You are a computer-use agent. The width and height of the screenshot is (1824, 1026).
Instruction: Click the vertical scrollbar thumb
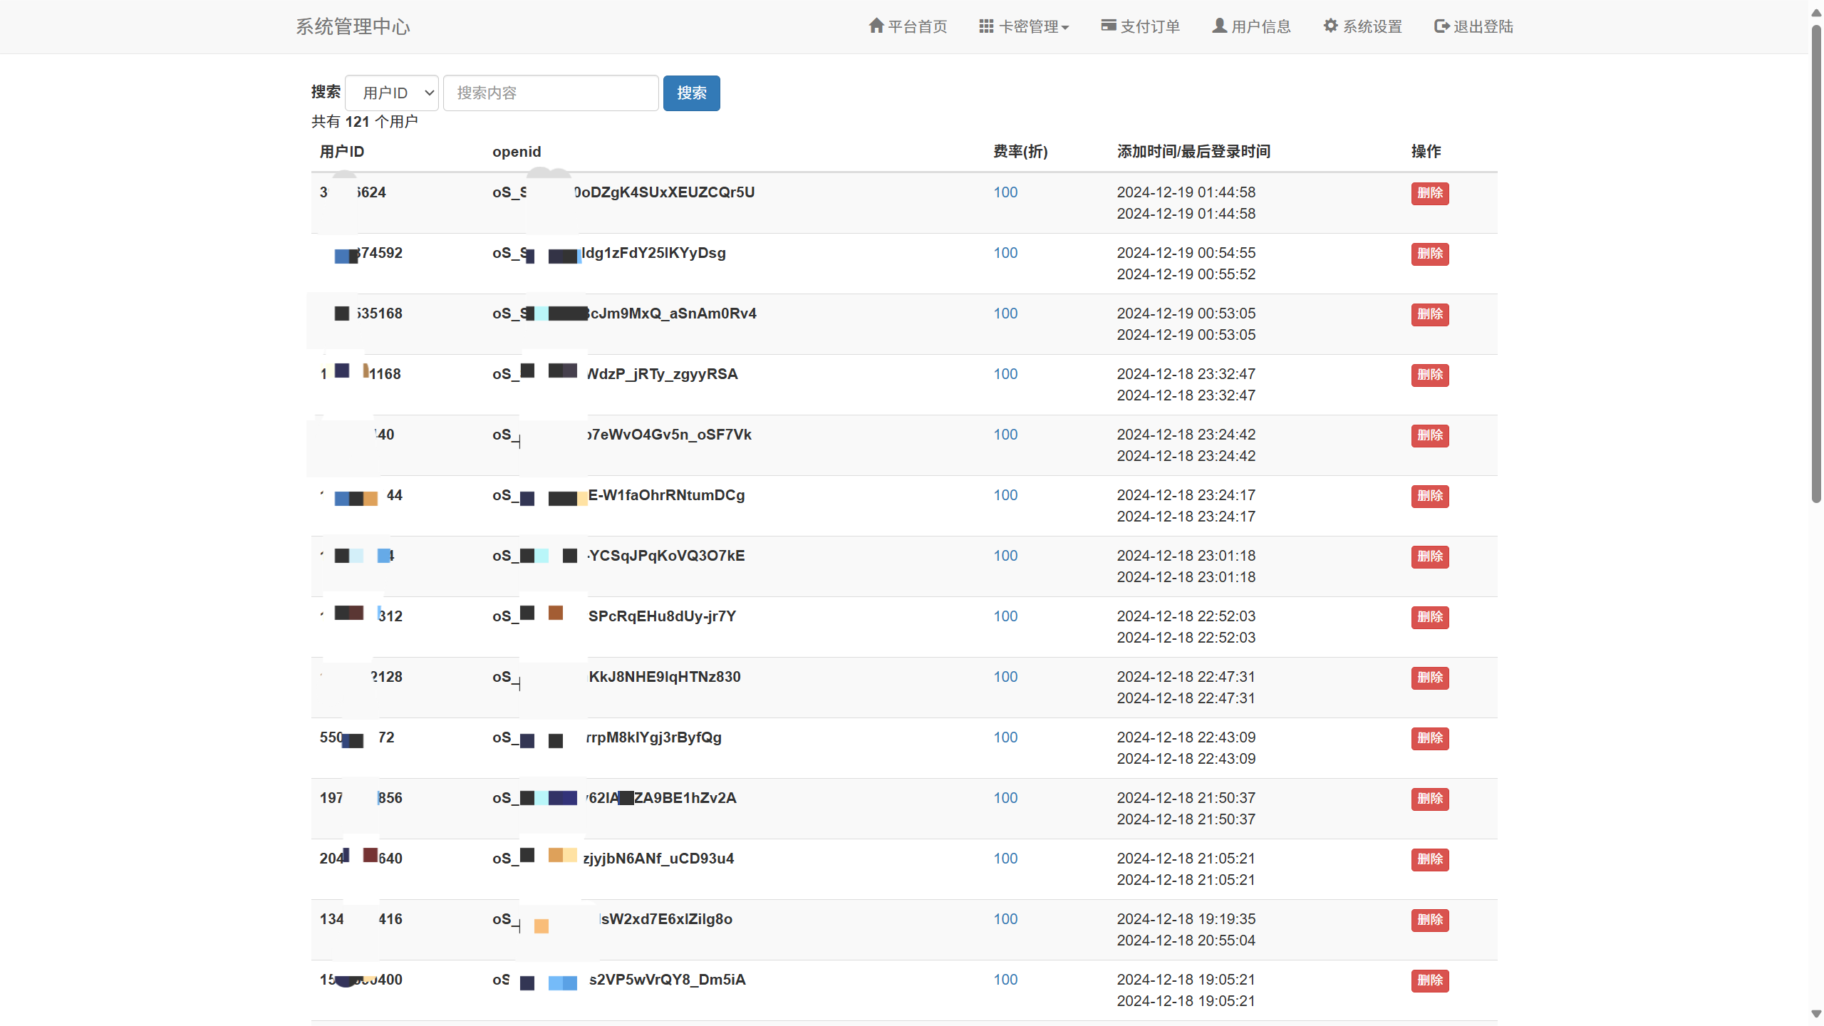1816,264
